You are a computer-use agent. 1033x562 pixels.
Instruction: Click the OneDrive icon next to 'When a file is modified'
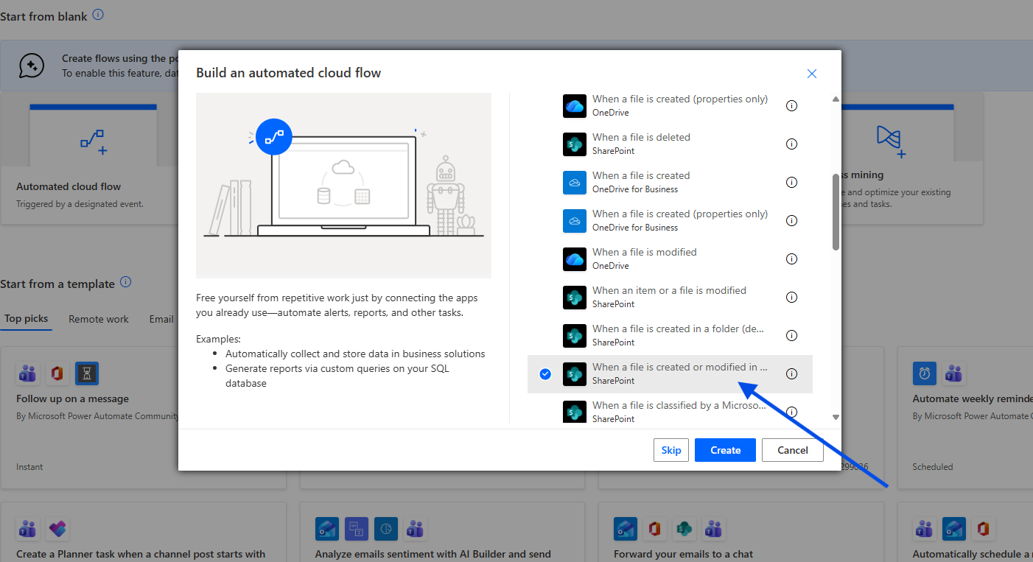575,259
